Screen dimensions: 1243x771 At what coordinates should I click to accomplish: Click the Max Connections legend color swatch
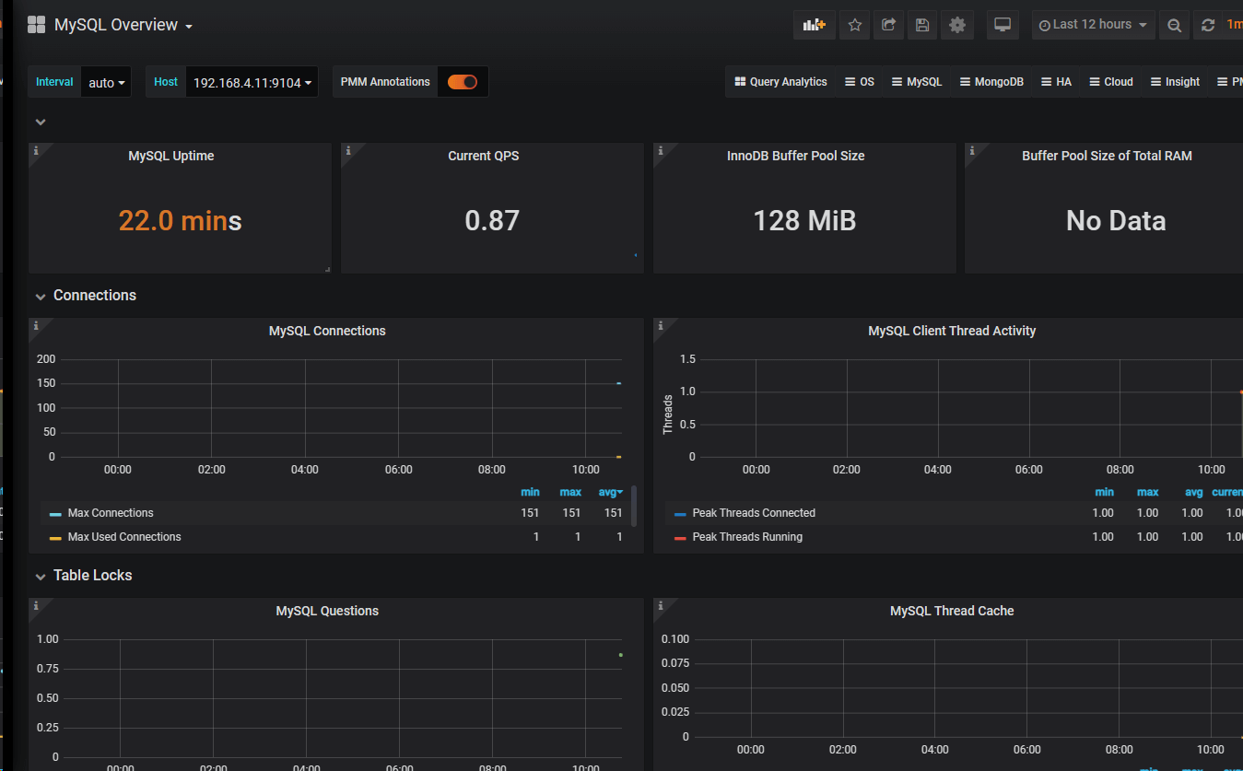[55, 514]
